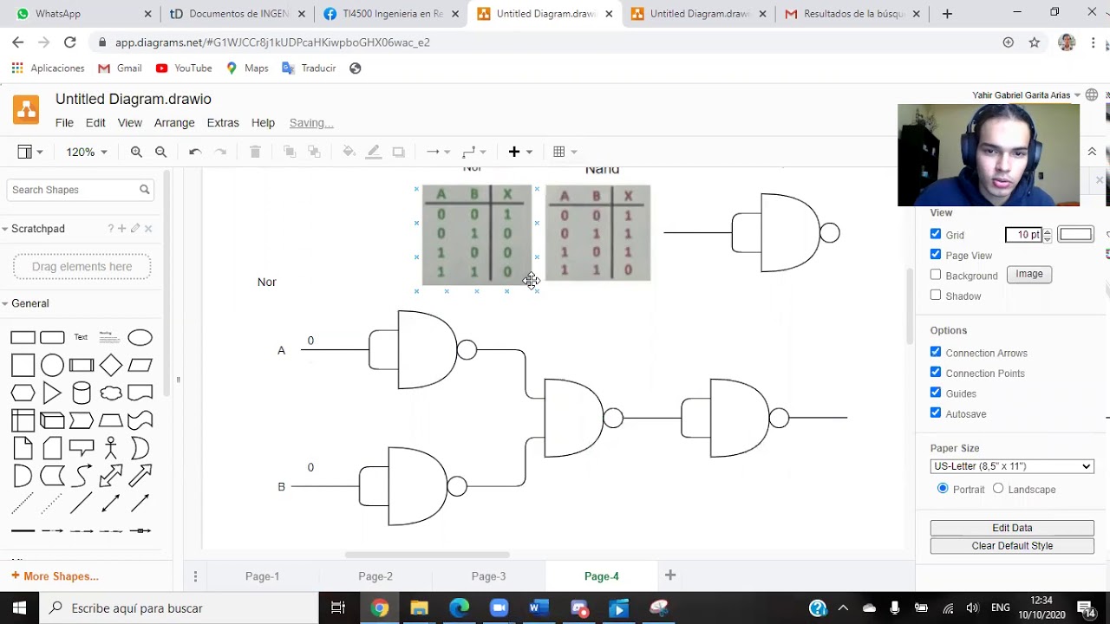Click the Scratchpad help question mark
Viewport: 1110px width, 624px height.
[x=110, y=229]
